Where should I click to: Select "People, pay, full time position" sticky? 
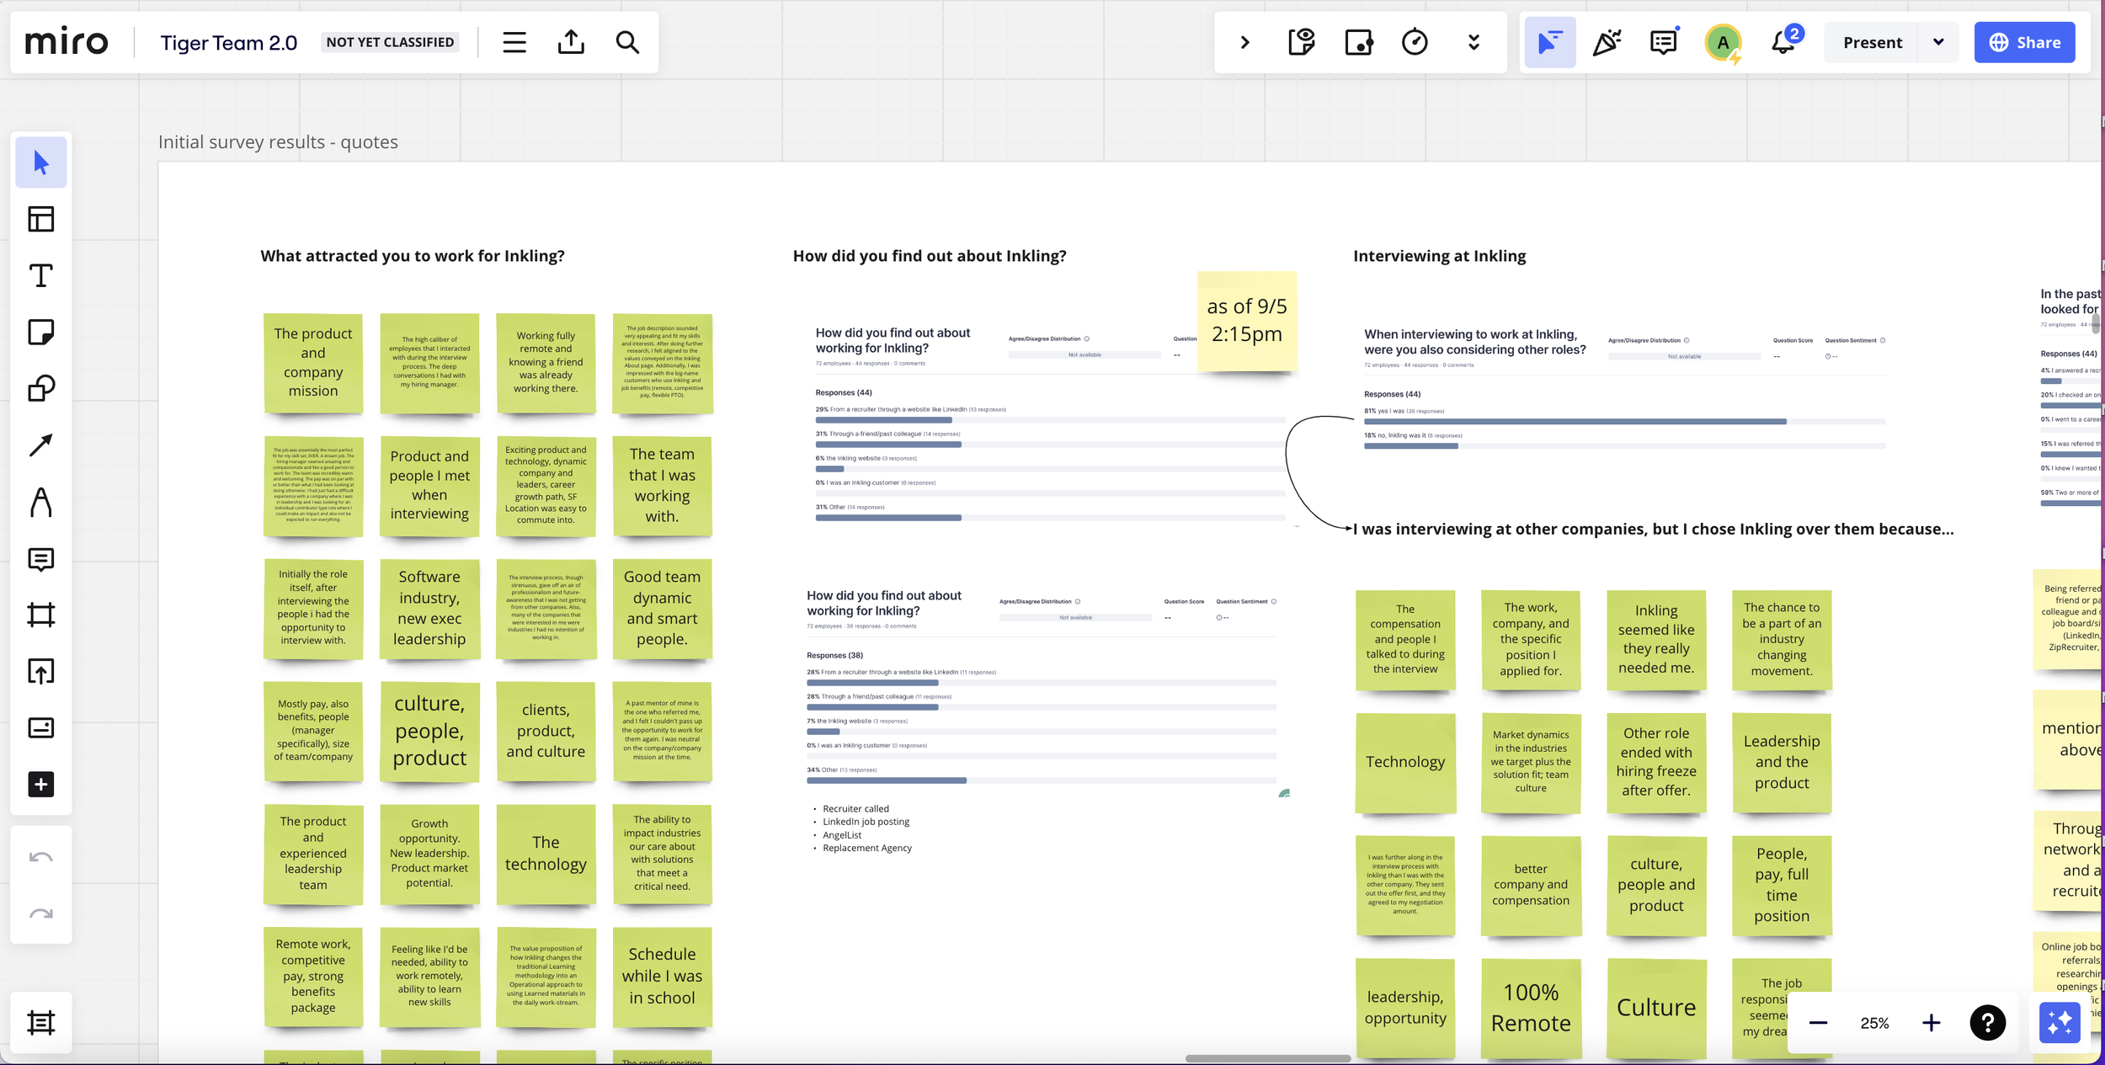(x=1782, y=886)
